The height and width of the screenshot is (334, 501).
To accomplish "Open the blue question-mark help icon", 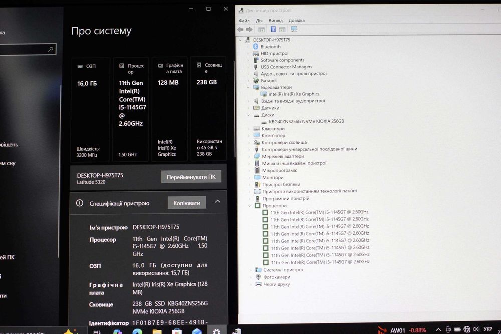I will pos(273,29).
